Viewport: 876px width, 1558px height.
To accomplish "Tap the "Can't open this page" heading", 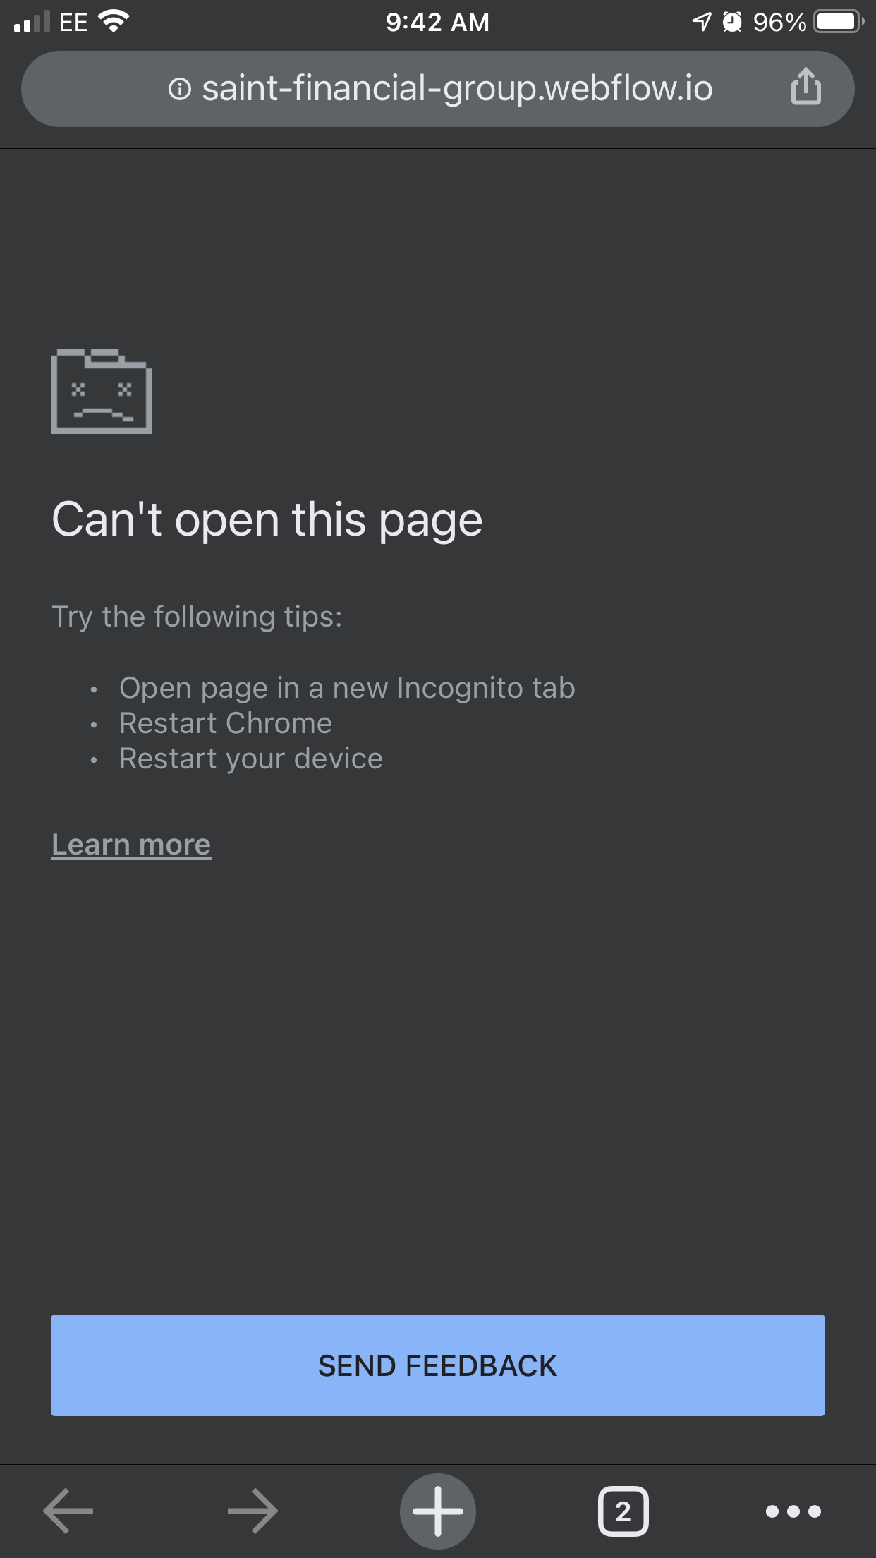I will coord(267,520).
